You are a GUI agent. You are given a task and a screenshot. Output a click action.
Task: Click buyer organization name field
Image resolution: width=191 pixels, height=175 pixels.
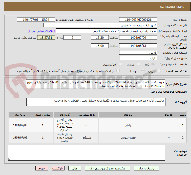pyautogui.click(x=100, y=25)
